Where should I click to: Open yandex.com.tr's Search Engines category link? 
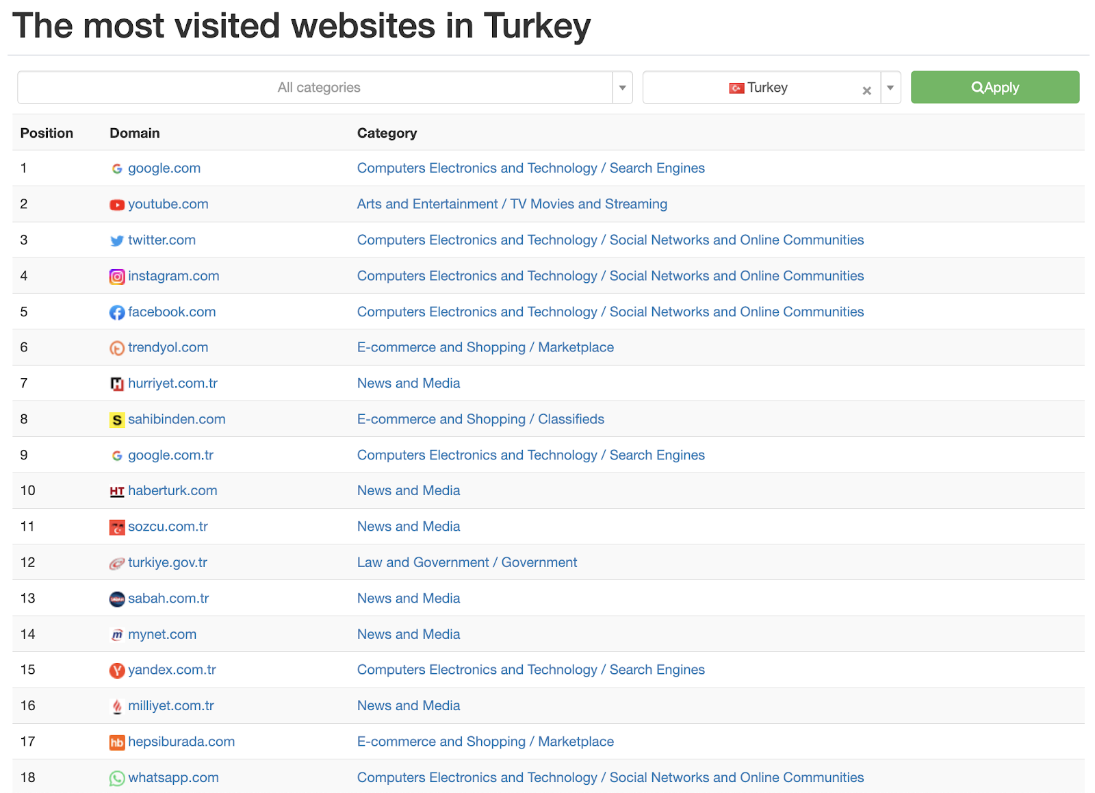coord(531,670)
